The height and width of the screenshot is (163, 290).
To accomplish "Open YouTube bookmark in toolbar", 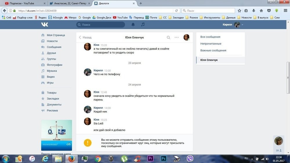I will [x=120, y=18].
